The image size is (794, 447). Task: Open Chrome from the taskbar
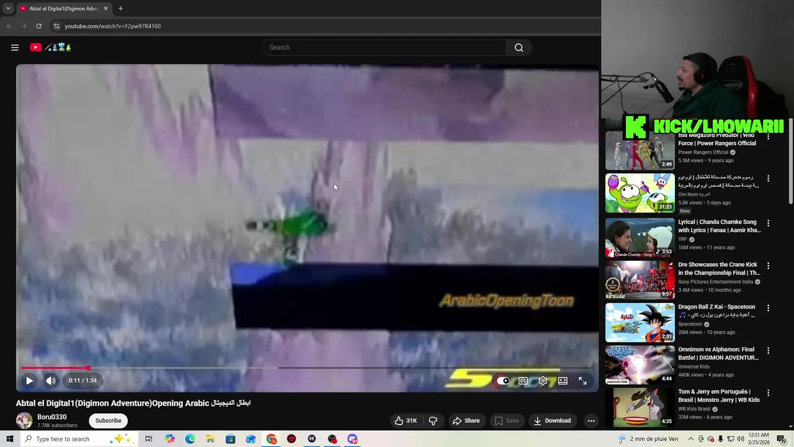click(272, 439)
